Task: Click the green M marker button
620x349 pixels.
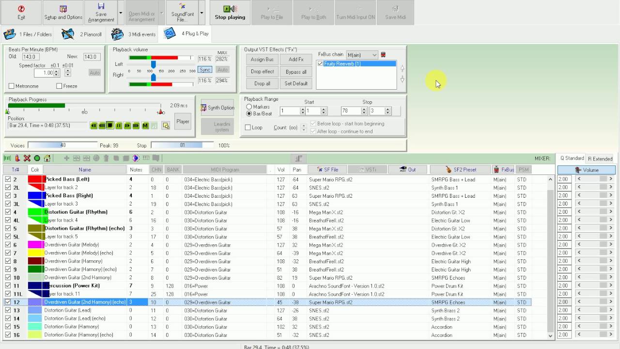Action: [x=145, y=126]
